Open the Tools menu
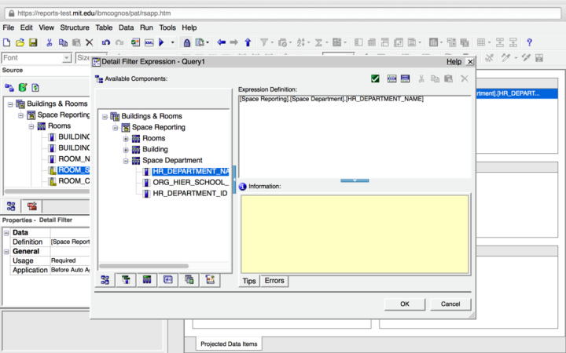566x353 pixels. (167, 27)
